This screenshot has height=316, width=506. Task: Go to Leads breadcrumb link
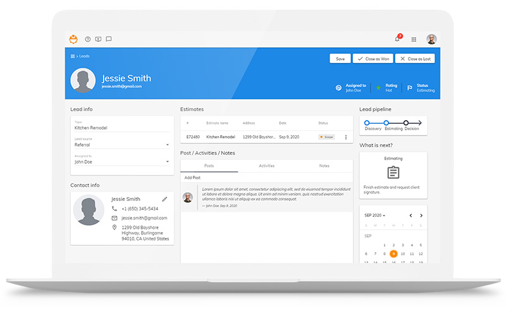point(84,56)
